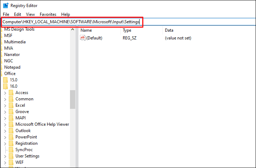256x168 pixels.
Task: Select the Multimedia key
Action: coord(15,42)
